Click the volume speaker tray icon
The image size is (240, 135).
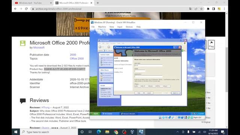pos(204,132)
